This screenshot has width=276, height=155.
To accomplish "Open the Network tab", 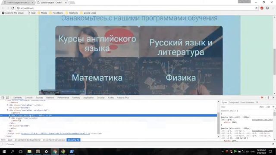I will click(x=50, y=98).
